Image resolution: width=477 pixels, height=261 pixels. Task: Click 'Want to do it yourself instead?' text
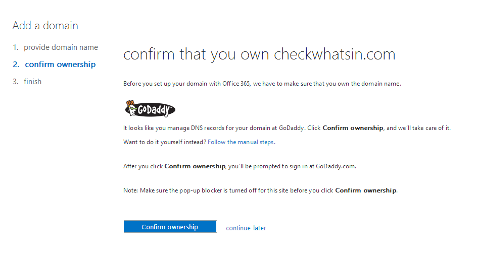point(165,142)
